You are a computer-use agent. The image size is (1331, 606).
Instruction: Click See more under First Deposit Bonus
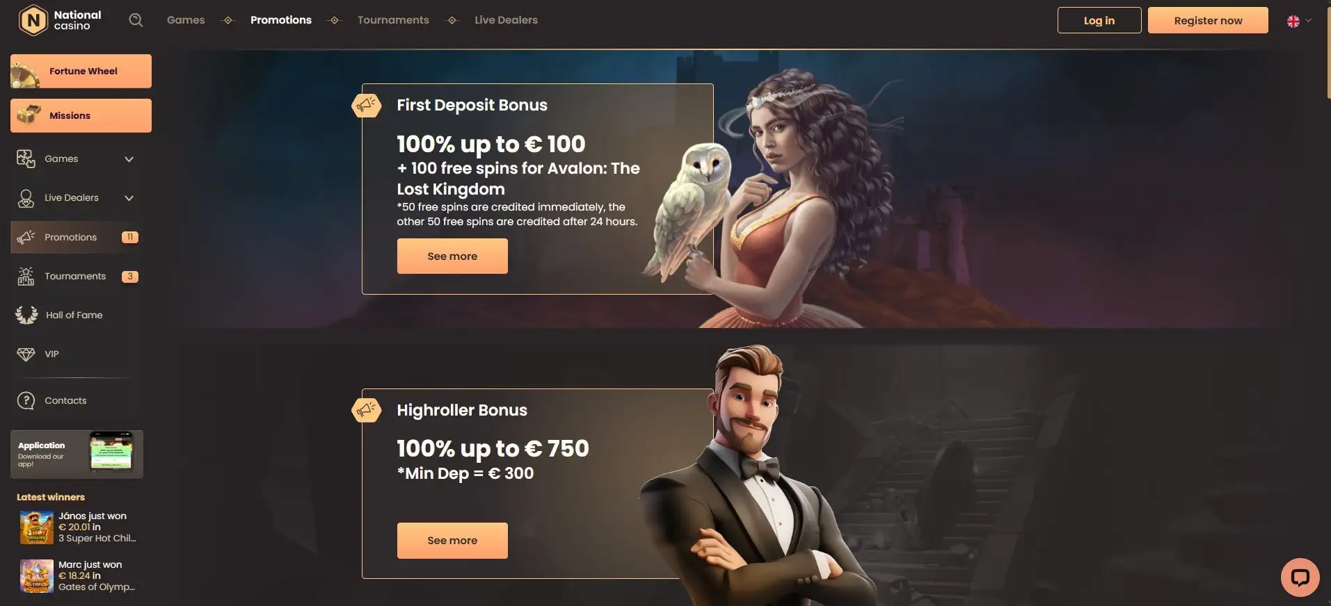[x=452, y=256]
